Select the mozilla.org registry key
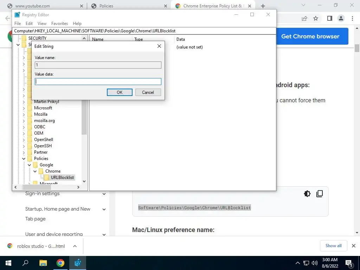This screenshot has width=360, height=270. pyautogui.click(x=44, y=121)
